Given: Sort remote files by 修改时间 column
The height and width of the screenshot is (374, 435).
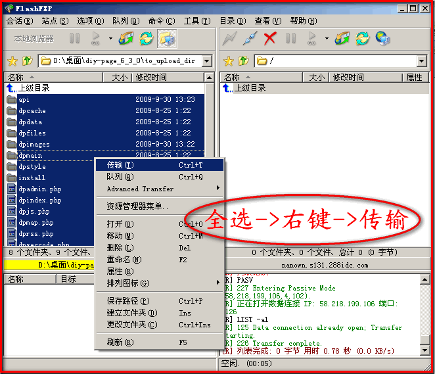Looking at the screenshot, I should point(365,77).
